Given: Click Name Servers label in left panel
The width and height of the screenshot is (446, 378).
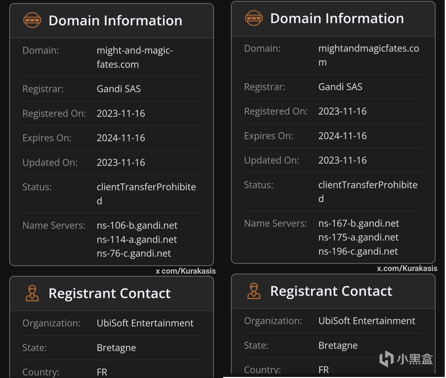Looking at the screenshot, I should coord(54,225).
